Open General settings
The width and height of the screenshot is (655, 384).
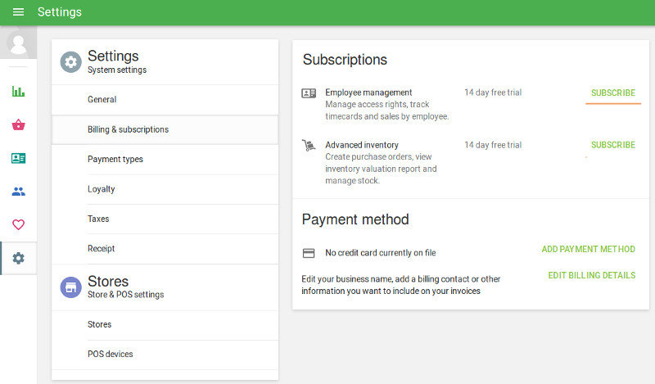(102, 100)
